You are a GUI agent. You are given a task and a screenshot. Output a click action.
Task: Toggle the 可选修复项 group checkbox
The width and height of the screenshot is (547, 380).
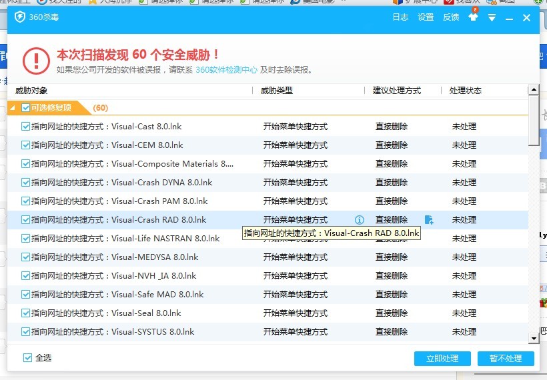coord(25,108)
